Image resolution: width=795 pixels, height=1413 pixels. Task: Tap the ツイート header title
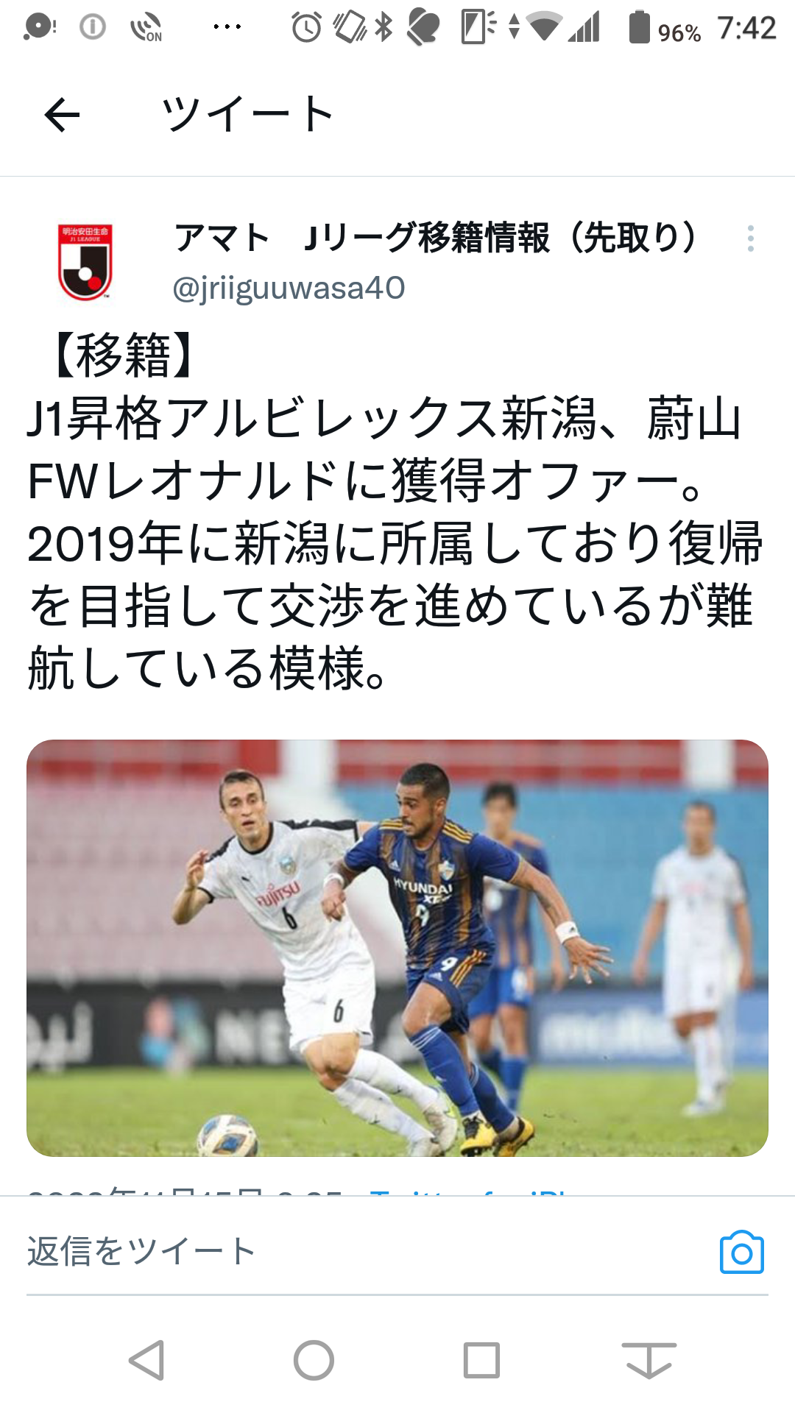click(248, 115)
